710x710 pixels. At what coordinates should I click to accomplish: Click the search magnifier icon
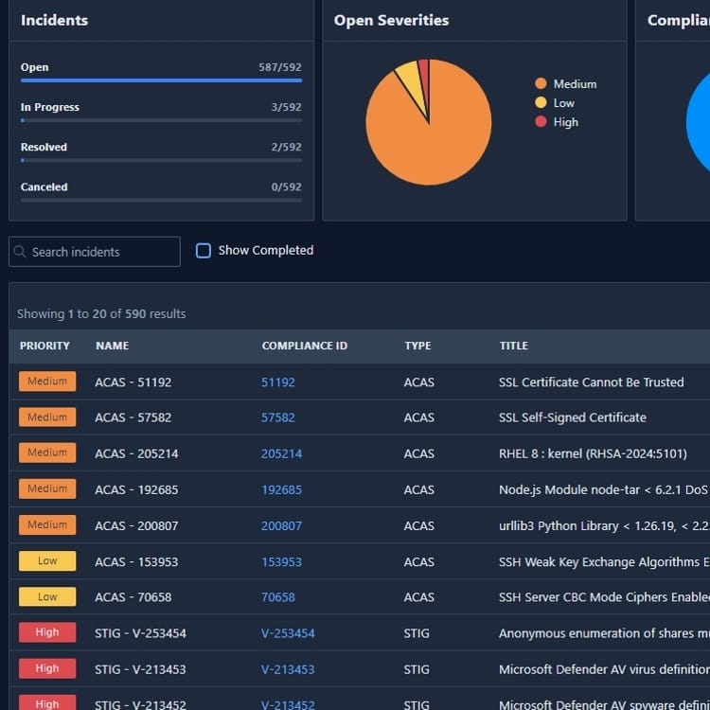20,252
